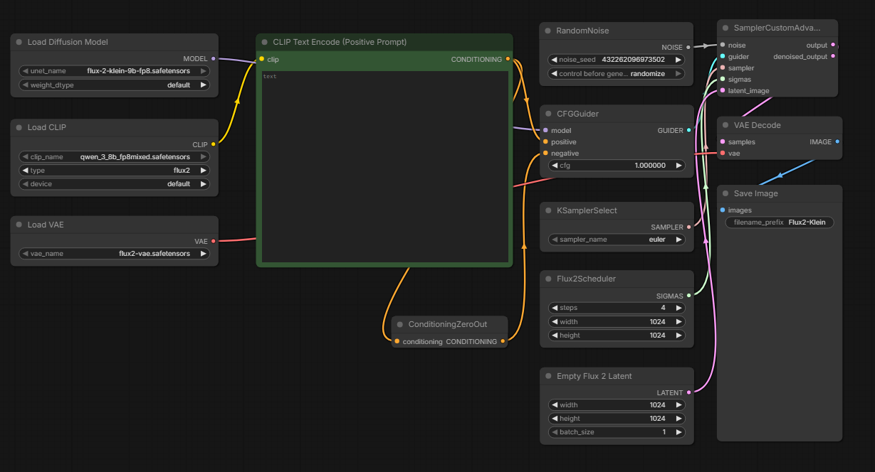
Task: Click the MODEL output socket on Load Diffusion Model
Action: [214, 59]
